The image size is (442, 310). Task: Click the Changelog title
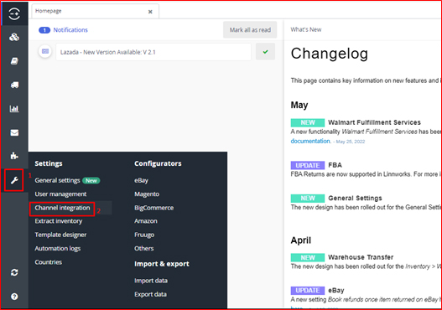[x=330, y=54]
